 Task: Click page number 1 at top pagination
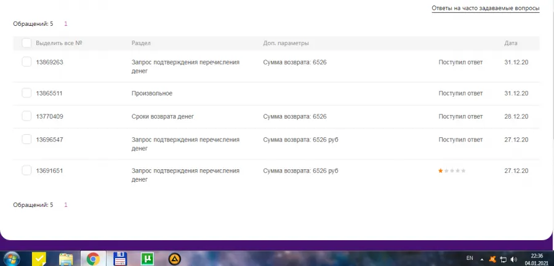[66, 24]
